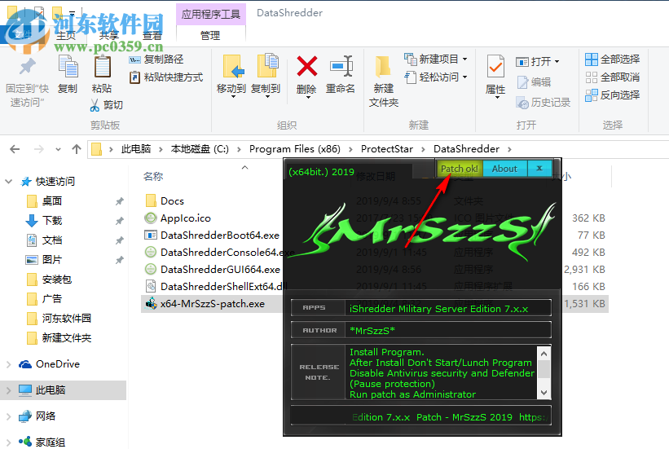Click the About button in patcher
This screenshot has height=449, width=669.
504,169
